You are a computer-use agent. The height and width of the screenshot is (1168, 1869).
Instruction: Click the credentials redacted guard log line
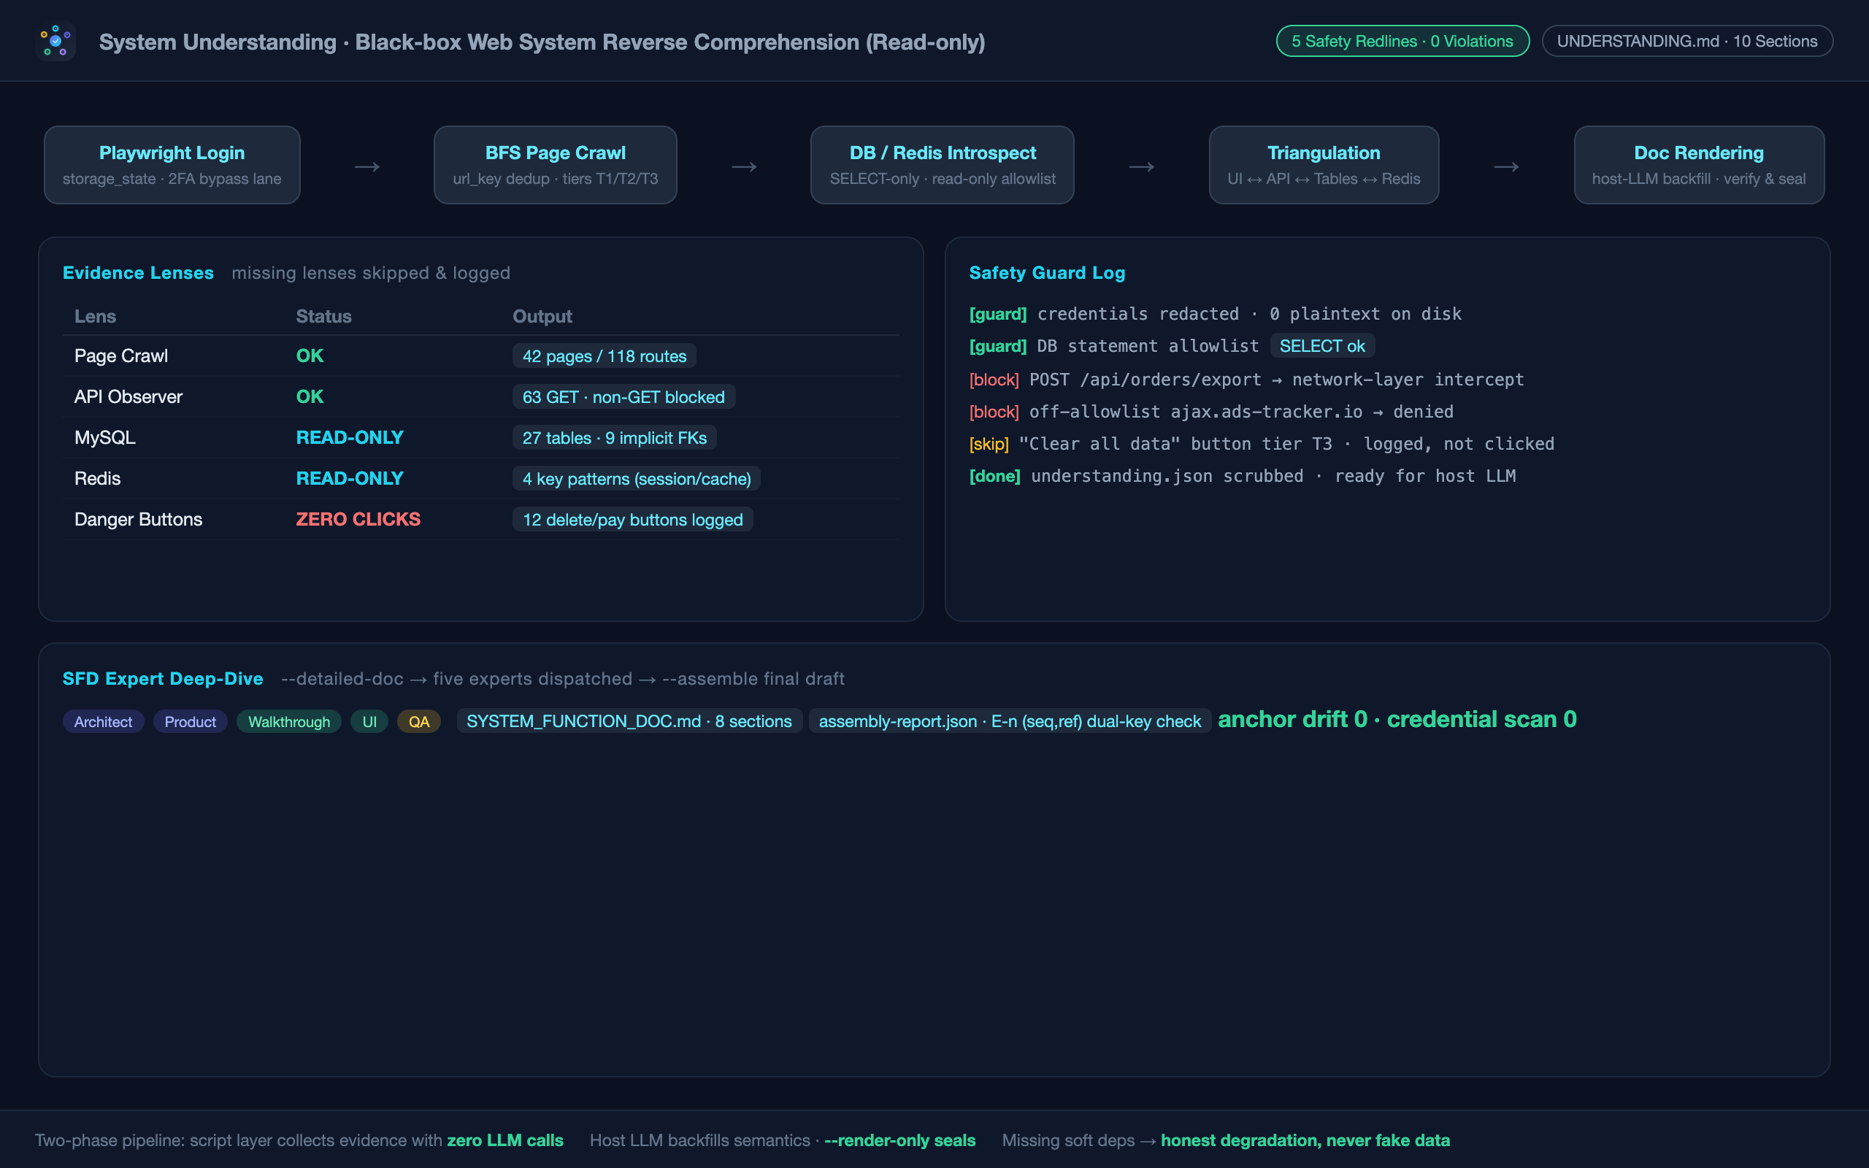pos(1216,314)
